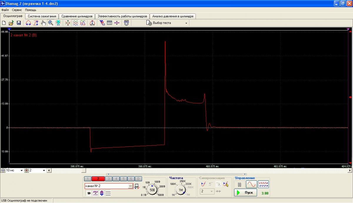Click the green 3.88 value readout
The height and width of the screenshot is (203, 353).
265,193
